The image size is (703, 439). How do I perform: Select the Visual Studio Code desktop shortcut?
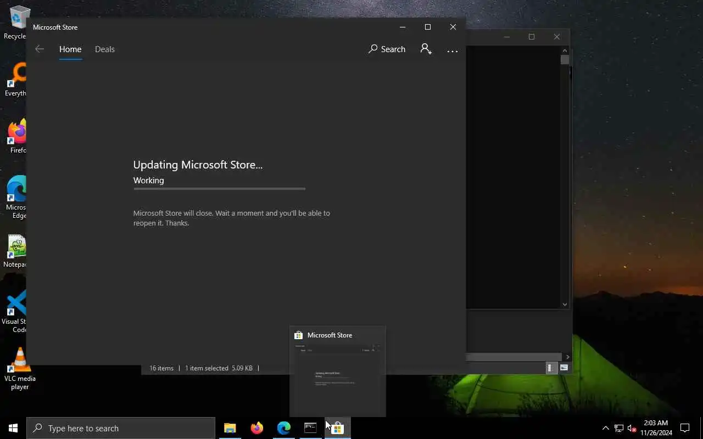15,312
